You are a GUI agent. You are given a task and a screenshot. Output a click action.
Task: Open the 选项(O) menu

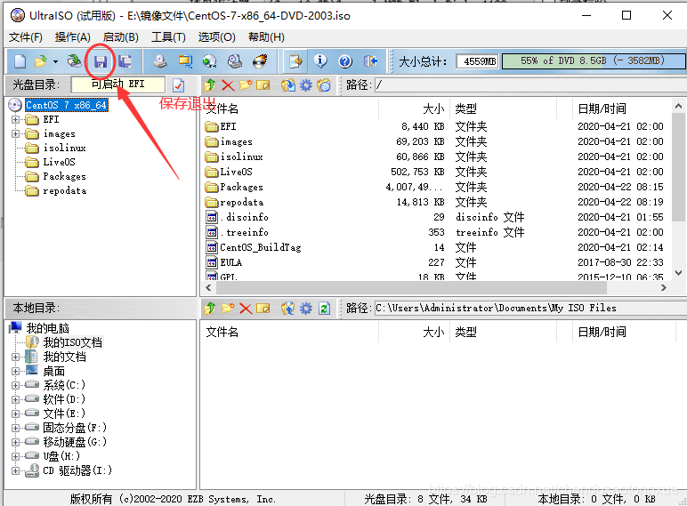tap(216, 37)
